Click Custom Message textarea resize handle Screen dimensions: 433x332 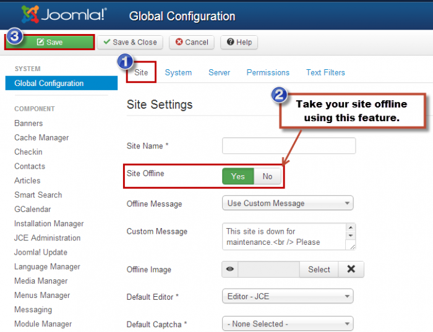click(353, 247)
